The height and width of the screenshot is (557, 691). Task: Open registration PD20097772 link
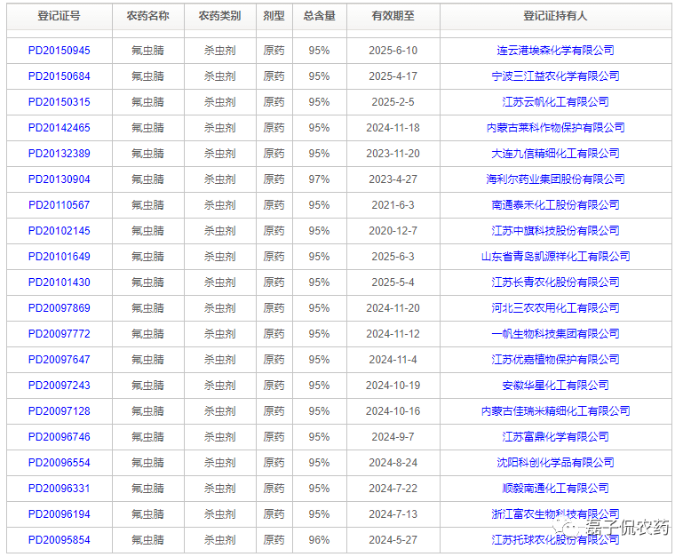click(x=59, y=334)
